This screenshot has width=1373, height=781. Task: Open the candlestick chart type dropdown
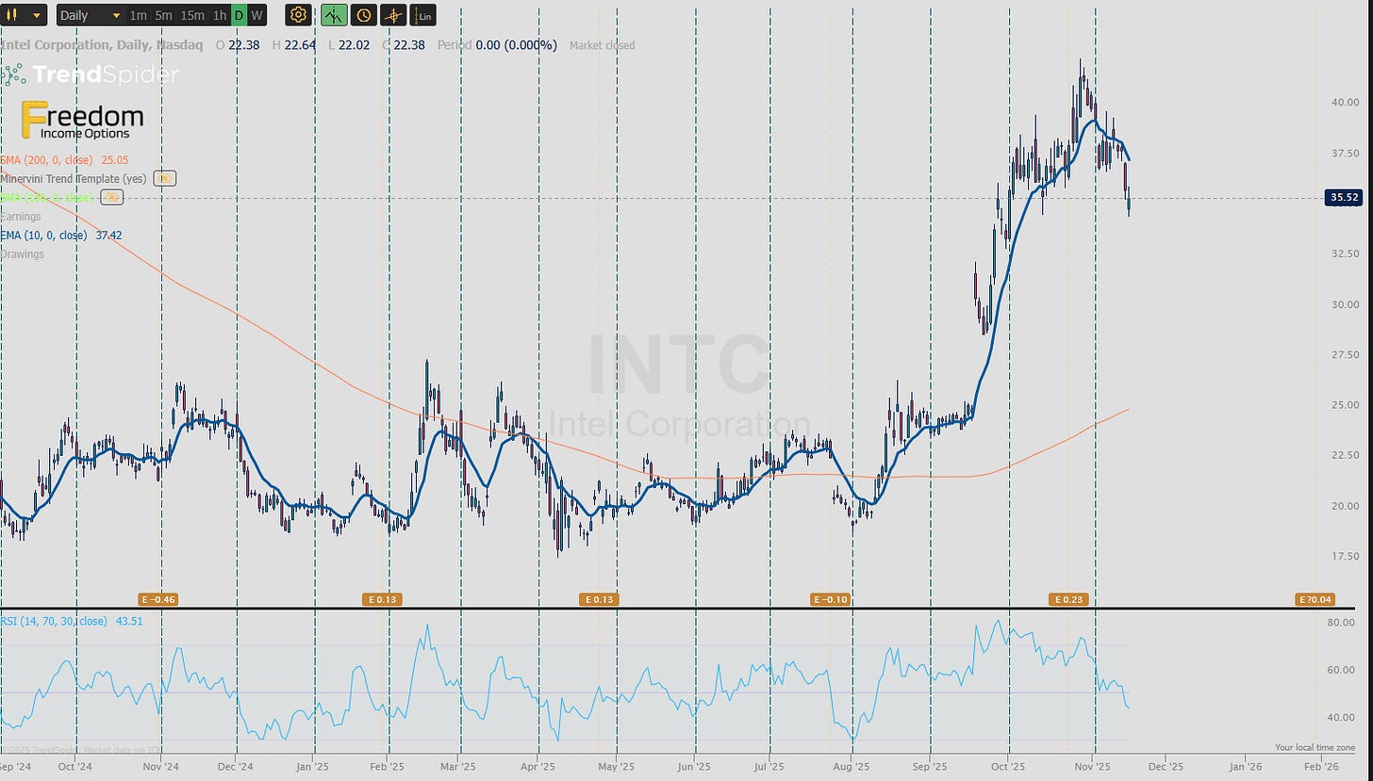(x=25, y=15)
